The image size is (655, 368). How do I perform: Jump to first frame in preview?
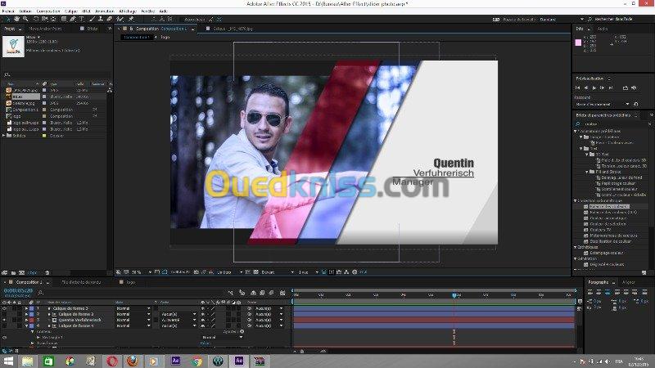(x=578, y=88)
